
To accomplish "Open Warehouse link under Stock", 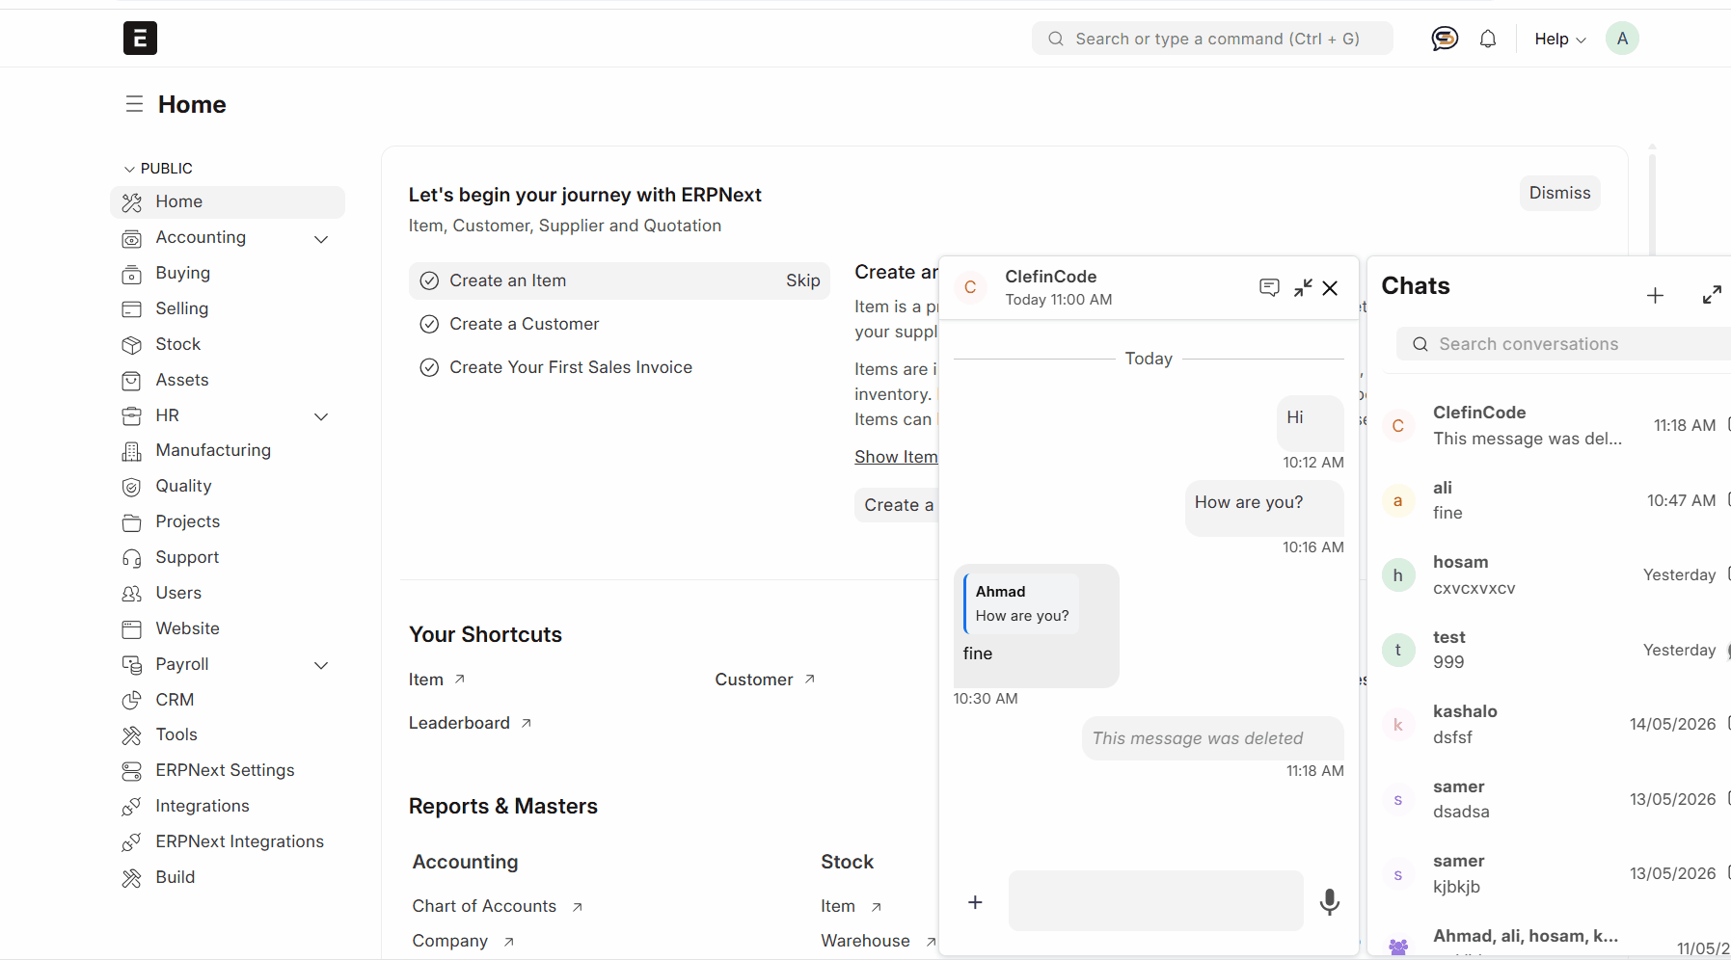I will coord(878,941).
